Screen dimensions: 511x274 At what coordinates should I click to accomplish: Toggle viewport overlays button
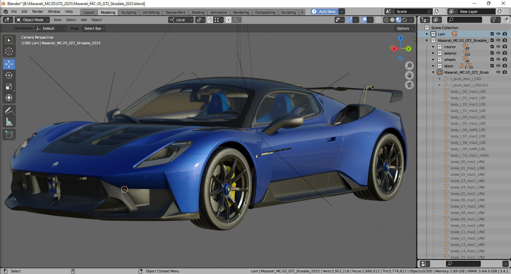click(x=364, y=20)
